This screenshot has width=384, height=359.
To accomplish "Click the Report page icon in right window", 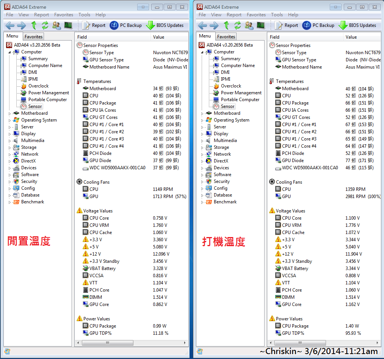I will click(279, 25).
